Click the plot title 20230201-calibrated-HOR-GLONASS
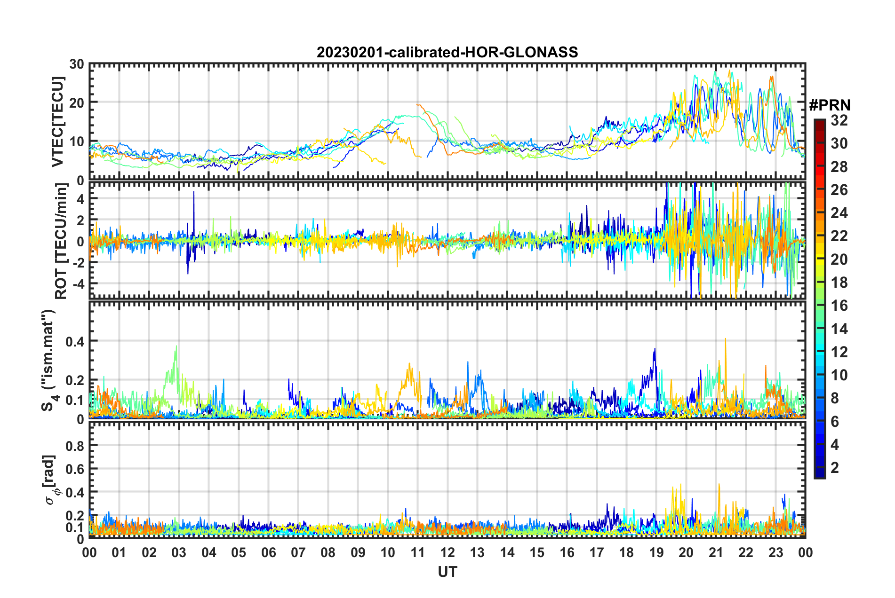This screenshot has width=895, height=598. coord(447,52)
